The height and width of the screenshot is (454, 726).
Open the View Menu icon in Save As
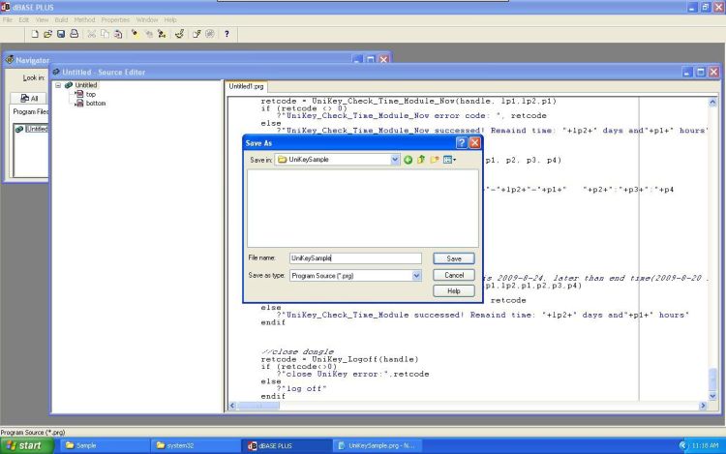pos(449,160)
